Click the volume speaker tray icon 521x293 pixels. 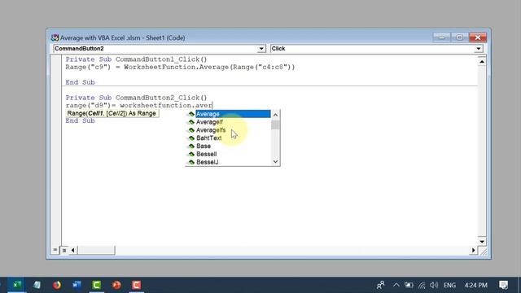pos(434,285)
